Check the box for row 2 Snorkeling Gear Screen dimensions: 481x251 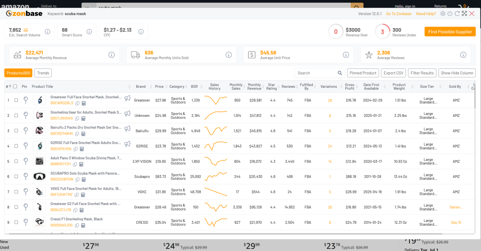tap(16, 115)
